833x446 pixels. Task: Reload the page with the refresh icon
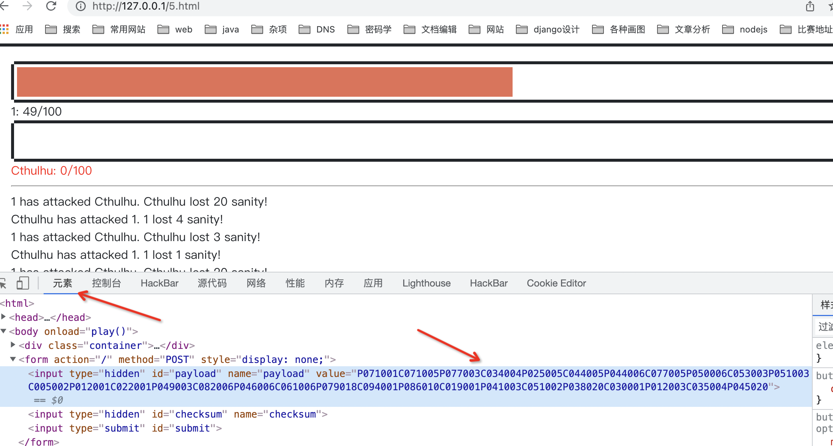click(51, 6)
